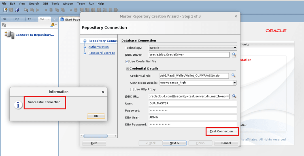This screenshot has height=156, width=304.
Task: Select the Start Page tab
Action: coord(70,19)
